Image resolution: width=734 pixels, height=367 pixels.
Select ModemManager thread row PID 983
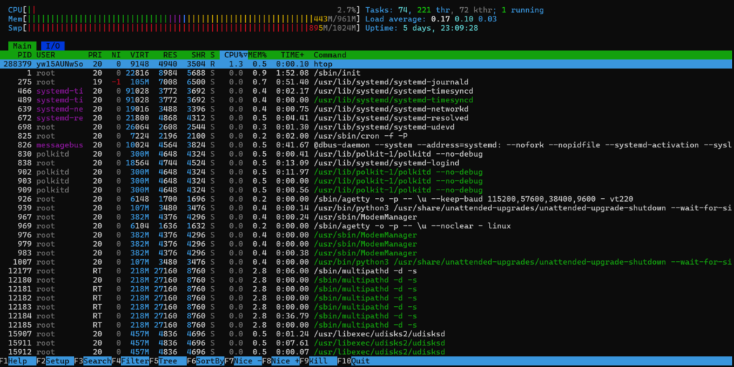pyautogui.click(x=367, y=253)
